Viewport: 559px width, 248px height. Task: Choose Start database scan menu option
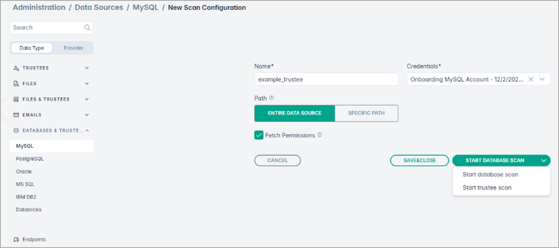tap(490, 175)
